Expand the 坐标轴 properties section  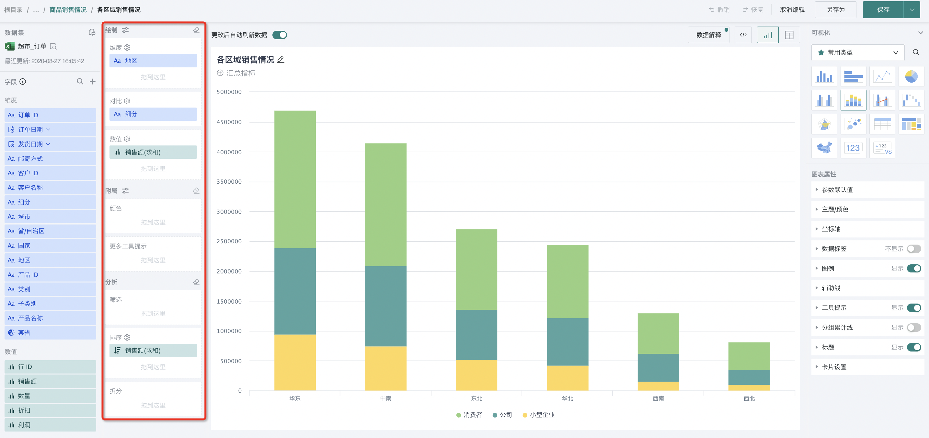831,229
